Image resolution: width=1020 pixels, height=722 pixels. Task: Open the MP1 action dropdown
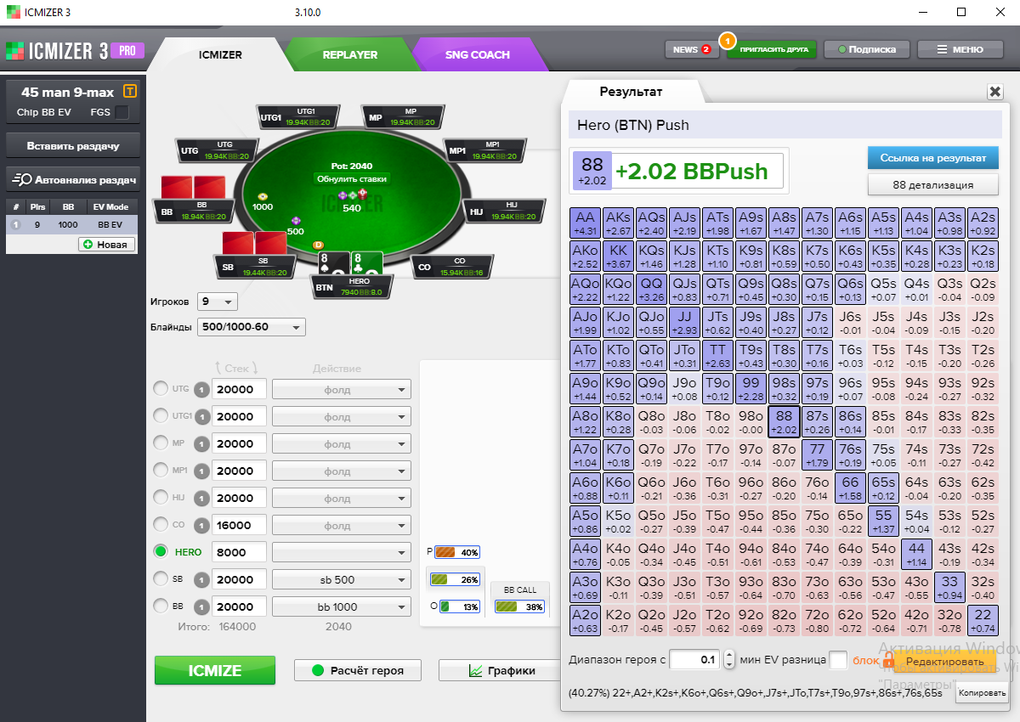(x=342, y=471)
